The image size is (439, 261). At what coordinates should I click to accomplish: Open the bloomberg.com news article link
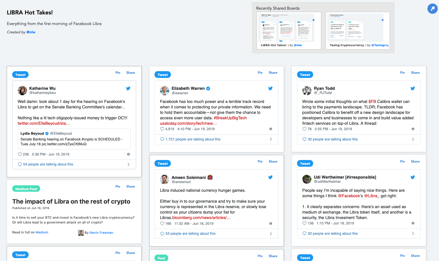[202, 218]
